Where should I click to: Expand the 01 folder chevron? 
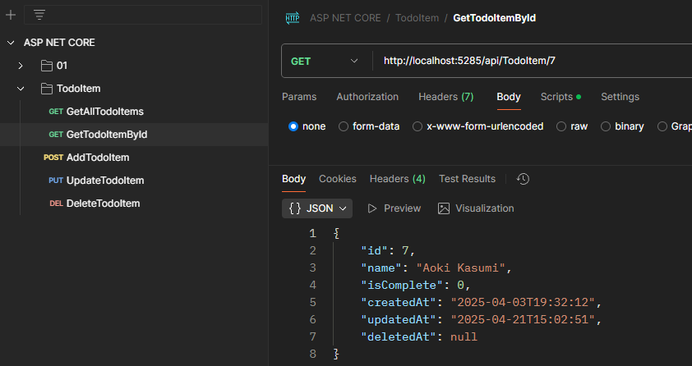pyautogui.click(x=21, y=66)
